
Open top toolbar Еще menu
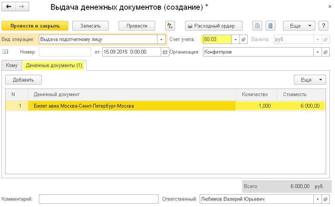[299, 26]
